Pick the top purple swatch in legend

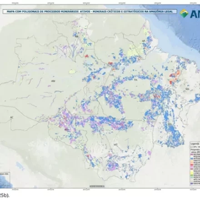pos(191,155)
